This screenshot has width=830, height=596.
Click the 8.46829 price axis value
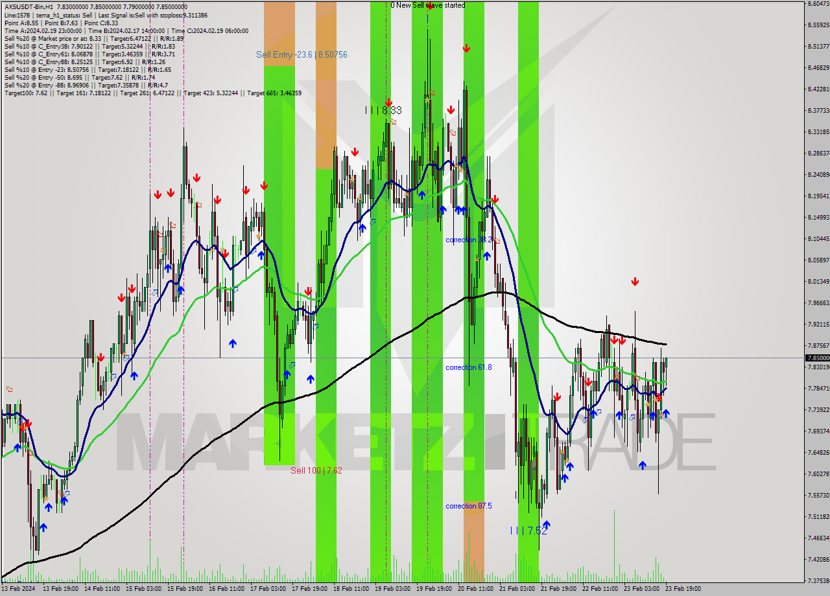pyautogui.click(x=818, y=67)
